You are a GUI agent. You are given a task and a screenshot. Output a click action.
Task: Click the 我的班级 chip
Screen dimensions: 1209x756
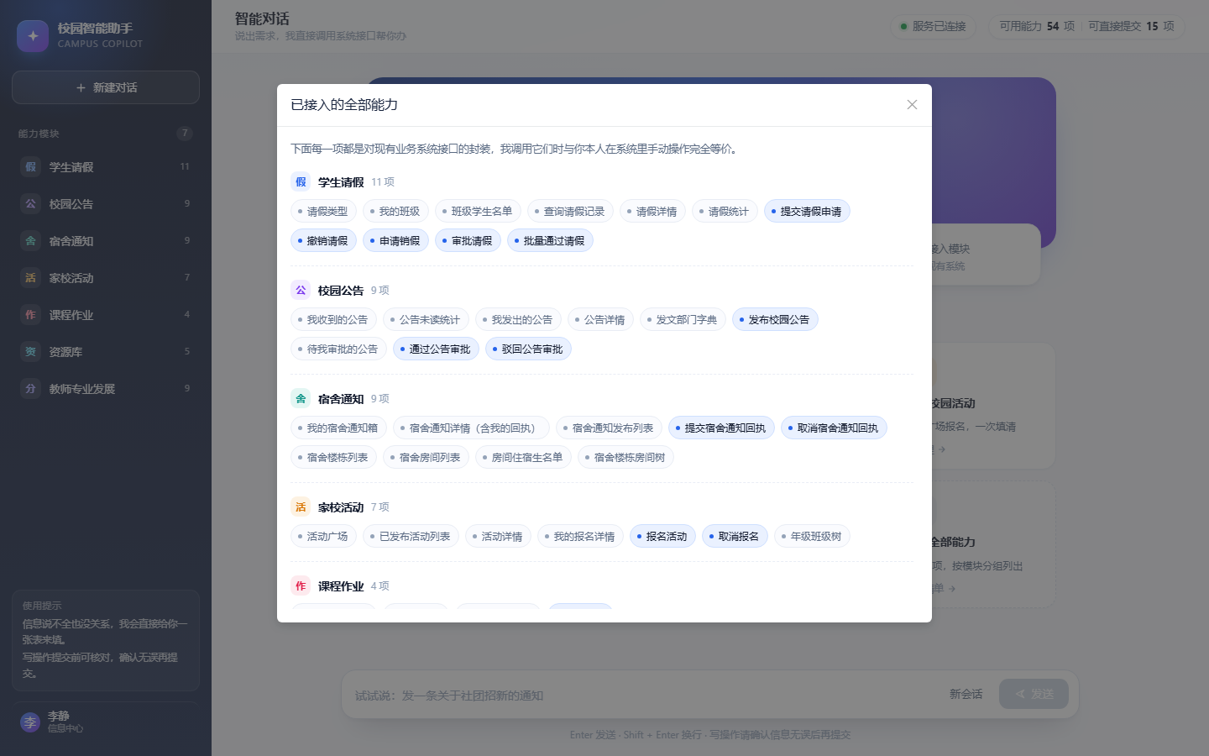click(x=396, y=212)
